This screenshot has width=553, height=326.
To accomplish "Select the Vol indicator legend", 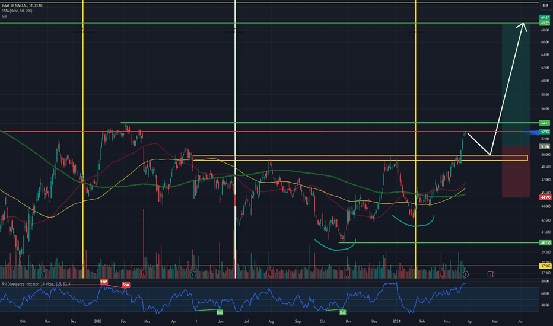I will pos(4,16).
